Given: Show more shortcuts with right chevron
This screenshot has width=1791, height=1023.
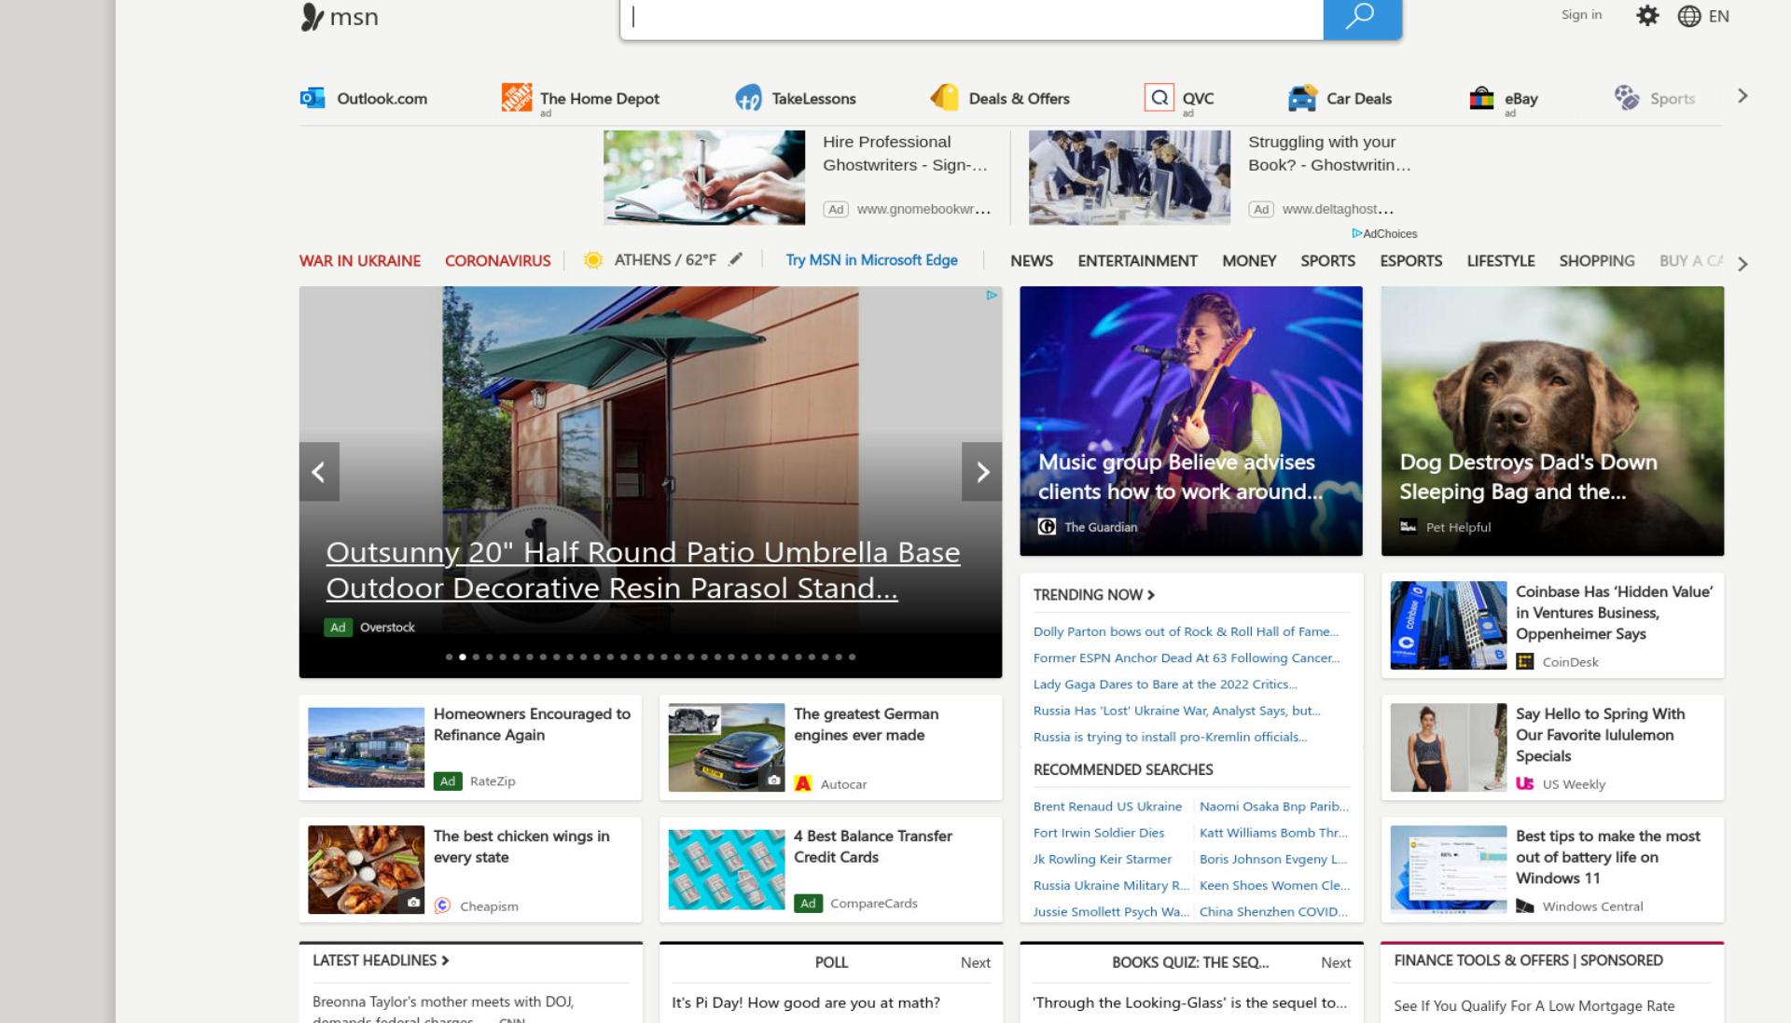Looking at the screenshot, I should [1742, 96].
